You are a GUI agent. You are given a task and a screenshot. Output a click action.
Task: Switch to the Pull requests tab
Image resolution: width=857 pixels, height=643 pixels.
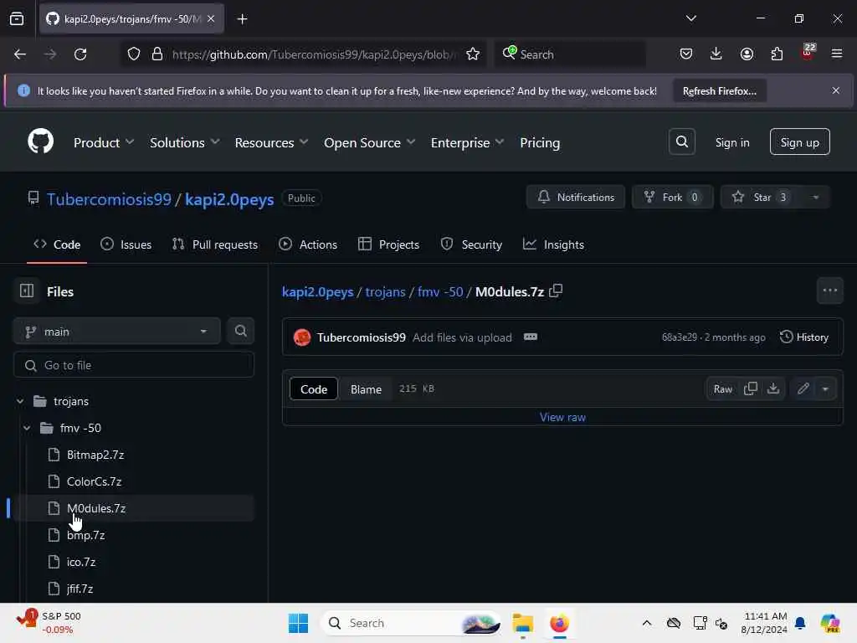coord(215,244)
